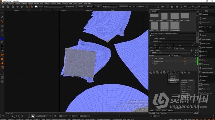Viewport: 215px width, 120px height.
Task: Select the Tileable image thumbnail in Image Manager
Action: pyautogui.click(x=164, y=25)
